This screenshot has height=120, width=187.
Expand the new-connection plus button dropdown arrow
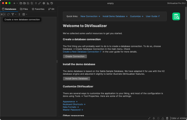pyautogui.click(x=4, y=14)
